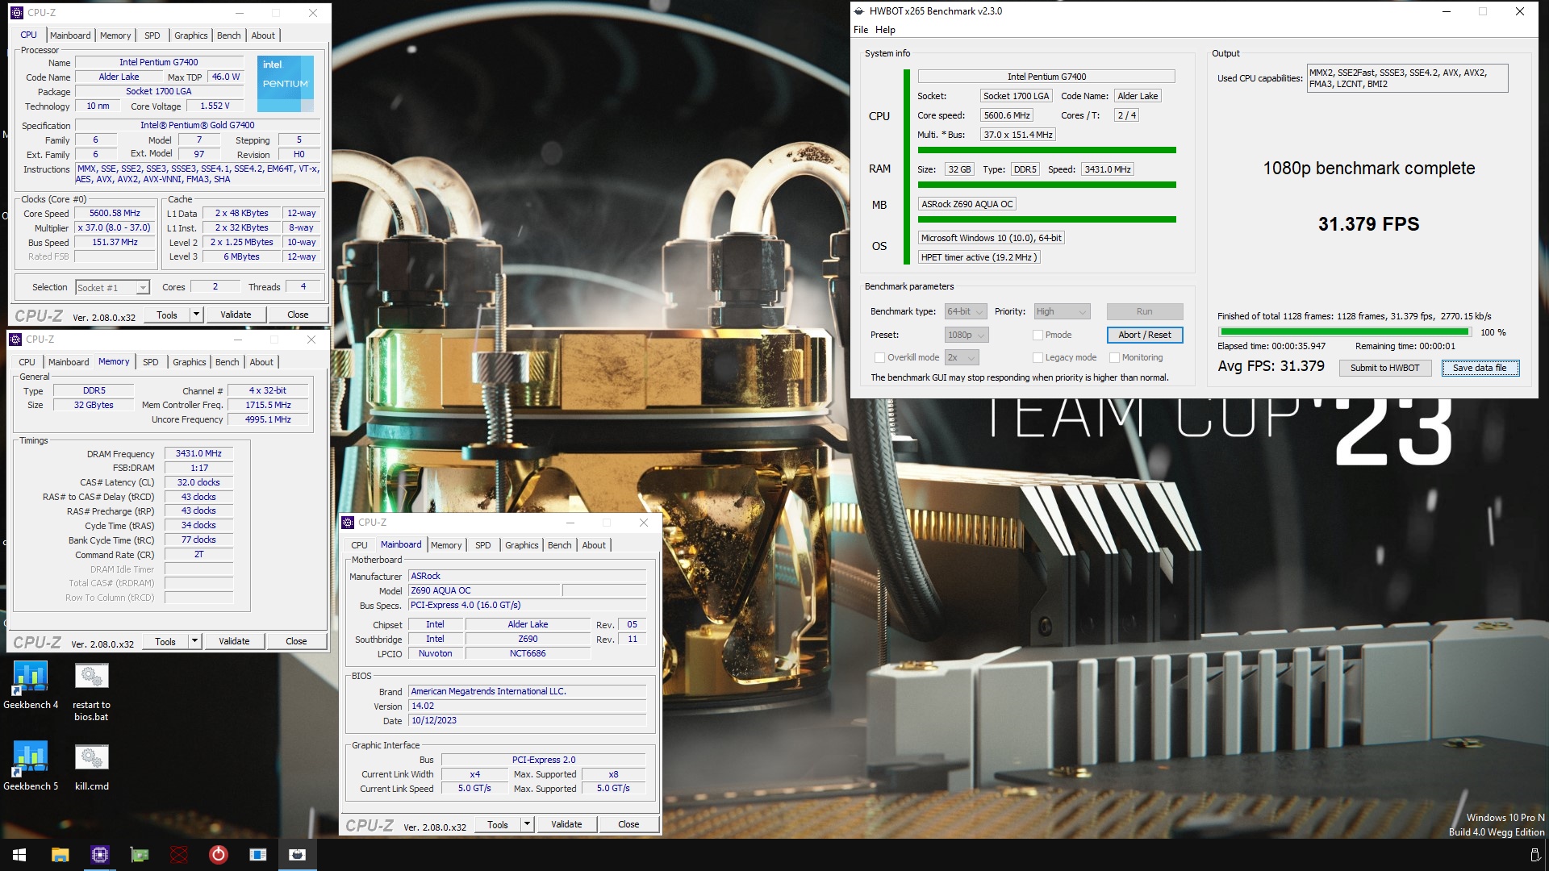Expand Tools arrow in the CPU-Z CPU window
This screenshot has width=1549, height=871.
(x=196, y=315)
